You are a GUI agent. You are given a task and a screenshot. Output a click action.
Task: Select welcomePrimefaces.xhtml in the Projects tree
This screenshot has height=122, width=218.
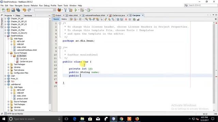[27, 50]
